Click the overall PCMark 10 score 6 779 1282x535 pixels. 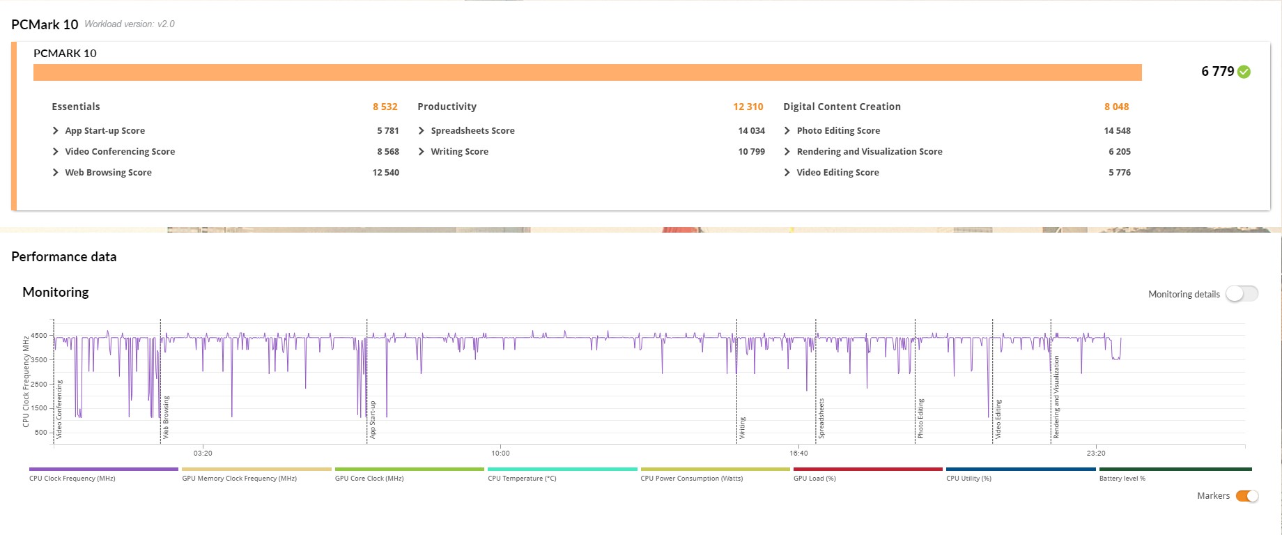point(1217,71)
